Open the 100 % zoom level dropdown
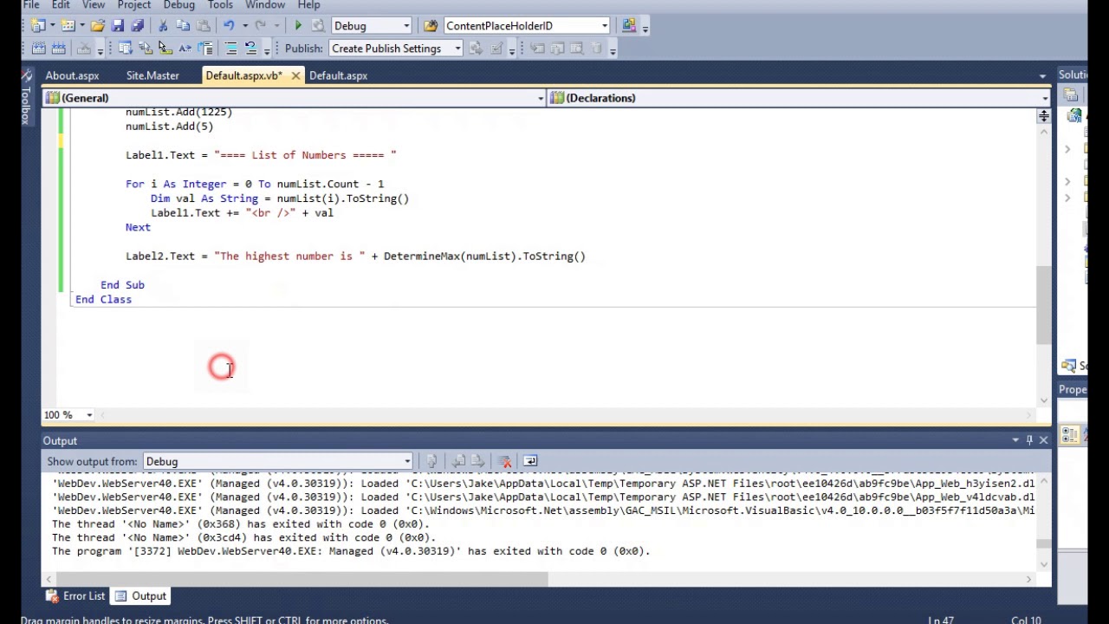Image resolution: width=1109 pixels, height=624 pixels. (88, 415)
